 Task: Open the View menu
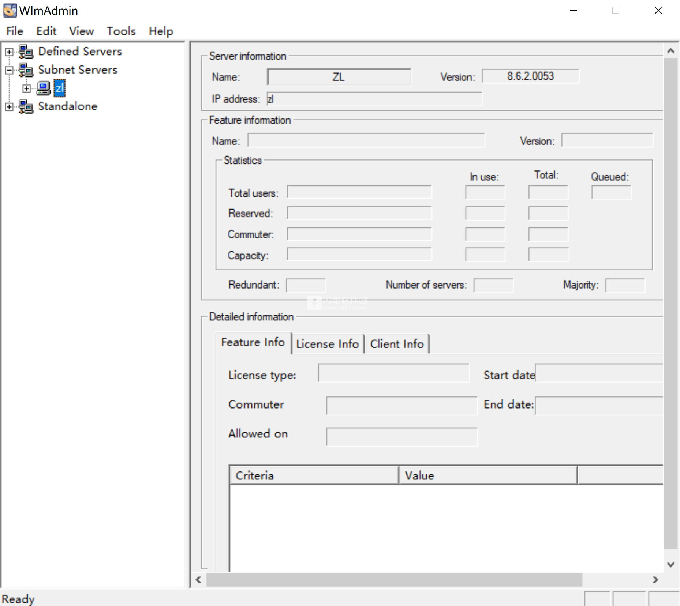[81, 31]
